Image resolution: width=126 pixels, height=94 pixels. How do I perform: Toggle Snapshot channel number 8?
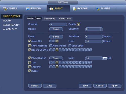point(72,67)
